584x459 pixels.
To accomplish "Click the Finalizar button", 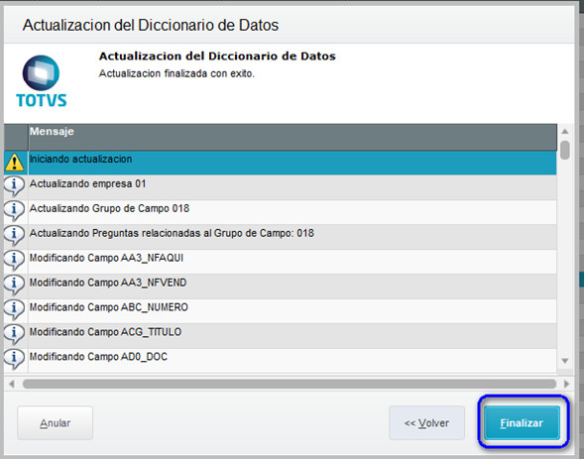I will click(x=522, y=423).
